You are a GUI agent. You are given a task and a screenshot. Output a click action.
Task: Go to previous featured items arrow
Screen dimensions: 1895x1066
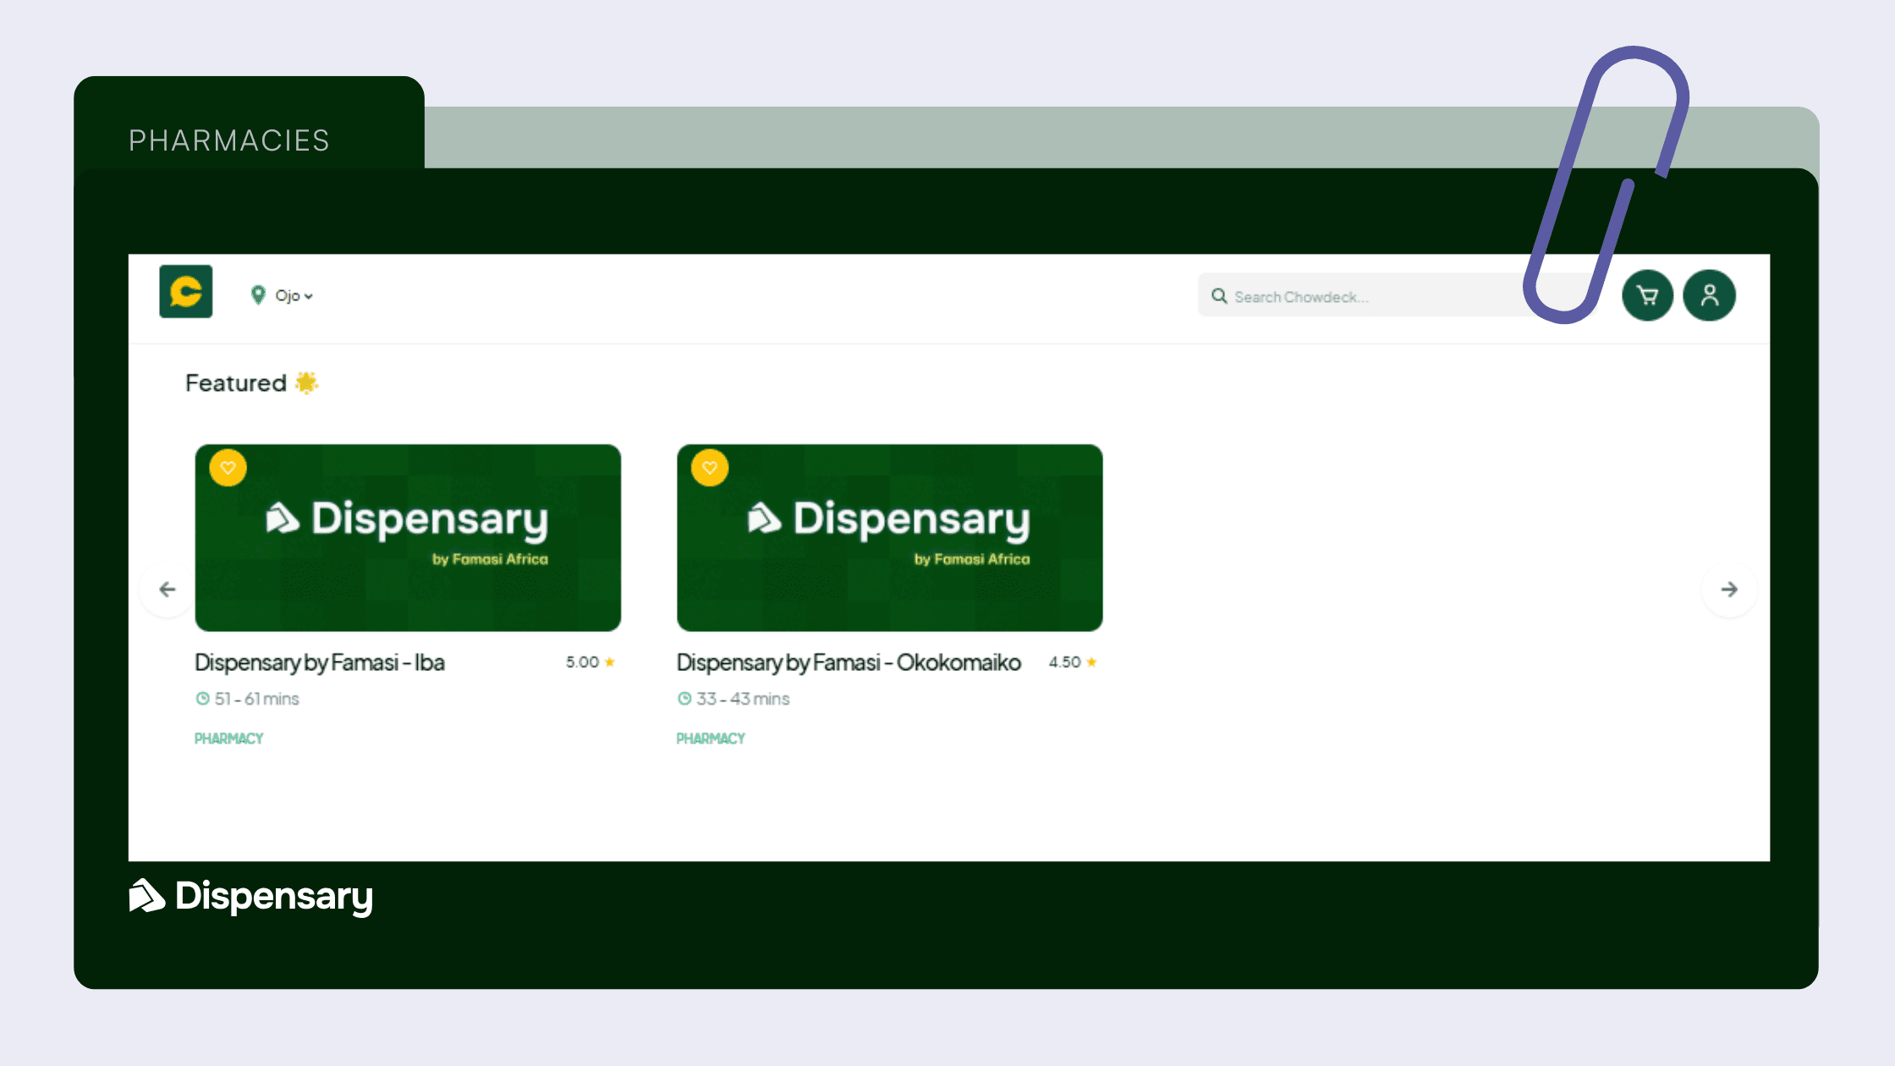[168, 589]
